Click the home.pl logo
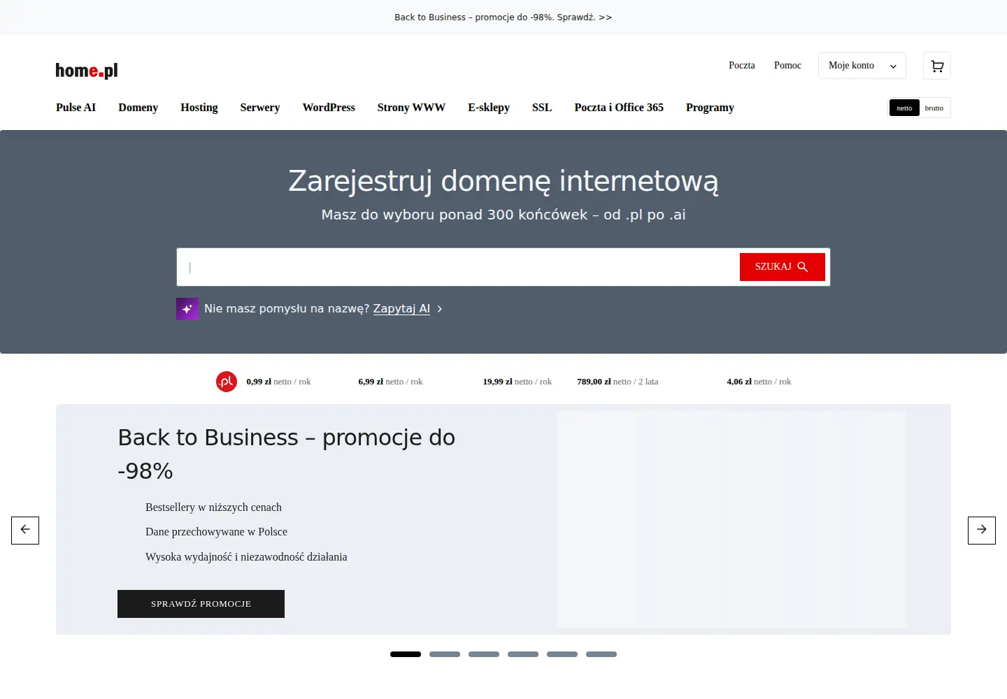Viewport: 1007px width, 699px height. point(87,71)
